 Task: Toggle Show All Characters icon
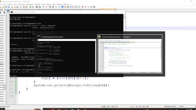point(59,7)
